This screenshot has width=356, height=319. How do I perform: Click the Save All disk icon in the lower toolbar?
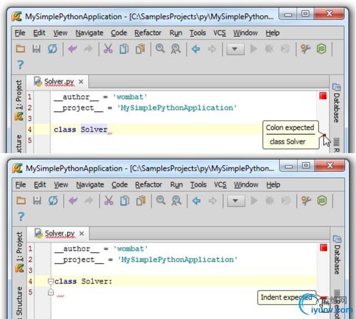pos(37,200)
